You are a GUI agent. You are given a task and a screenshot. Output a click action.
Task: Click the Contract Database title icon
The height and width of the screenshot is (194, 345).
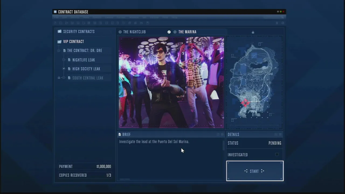[x=55, y=12]
